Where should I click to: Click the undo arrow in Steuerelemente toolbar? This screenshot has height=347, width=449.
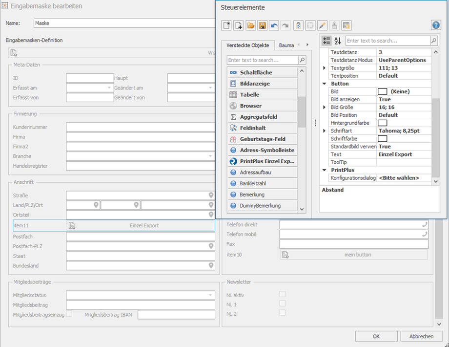[x=274, y=25]
